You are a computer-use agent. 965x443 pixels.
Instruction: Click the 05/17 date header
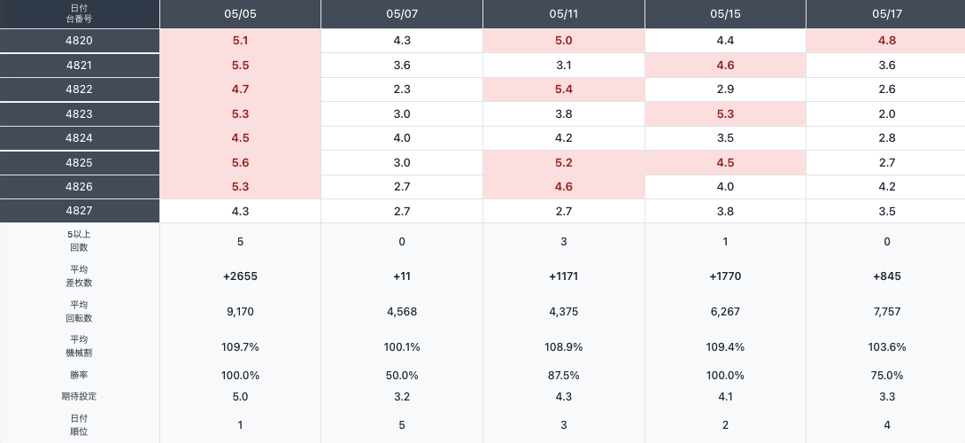[x=886, y=14]
